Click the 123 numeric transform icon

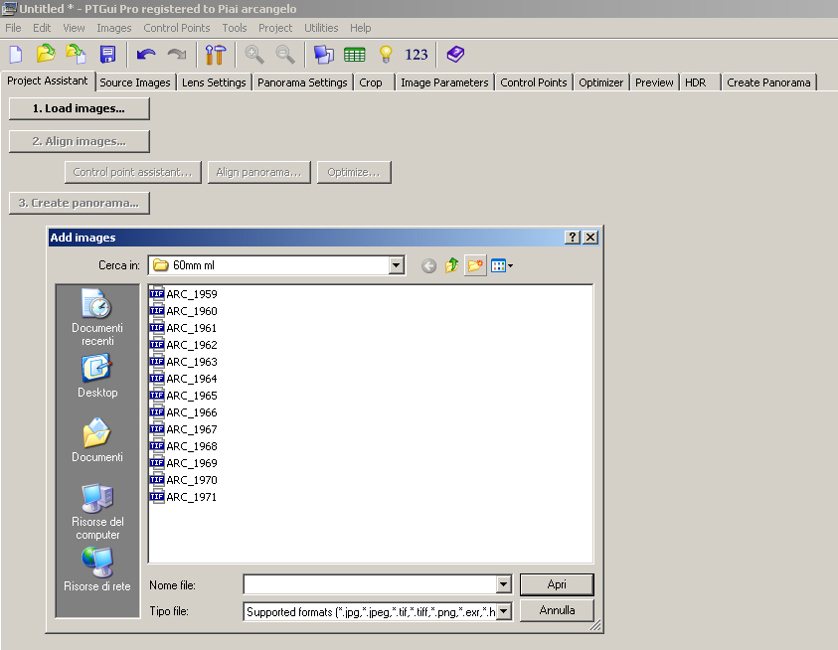[x=417, y=55]
